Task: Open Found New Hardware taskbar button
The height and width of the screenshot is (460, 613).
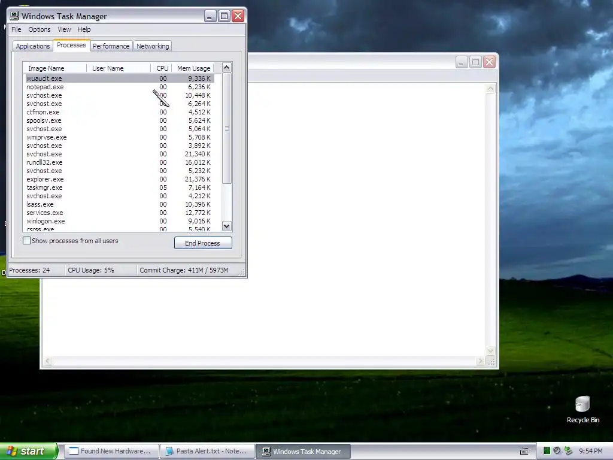Action: (x=111, y=451)
